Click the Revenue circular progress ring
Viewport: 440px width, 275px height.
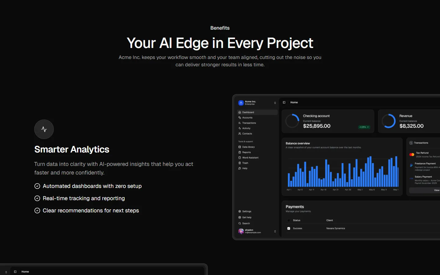pos(389,121)
